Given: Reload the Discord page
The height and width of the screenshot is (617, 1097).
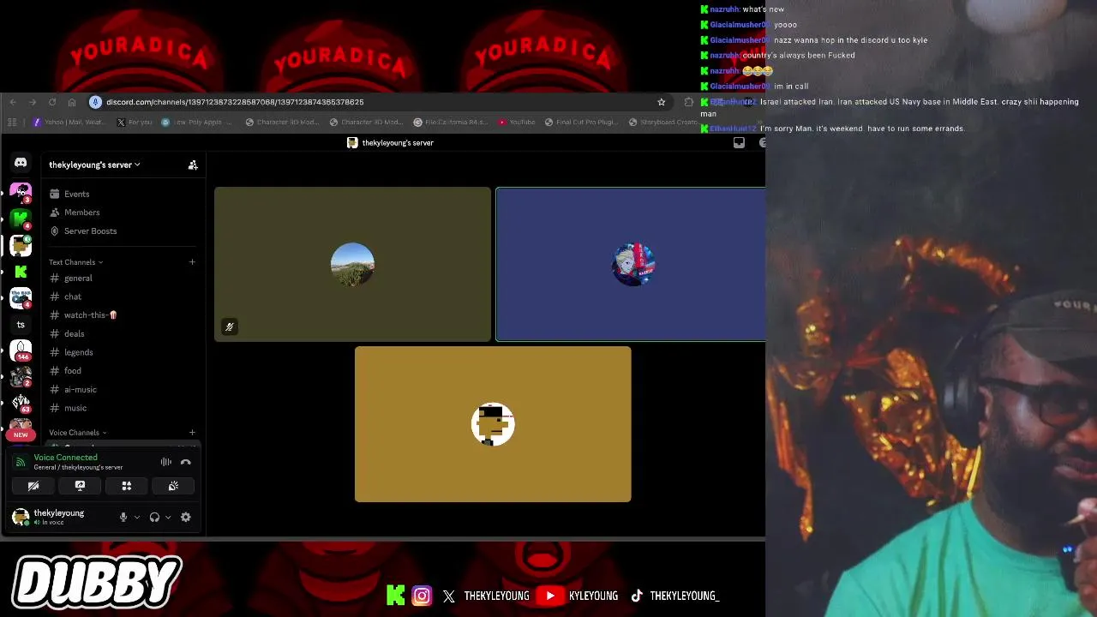Looking at the screenshot, I should [x=52, y=102].
